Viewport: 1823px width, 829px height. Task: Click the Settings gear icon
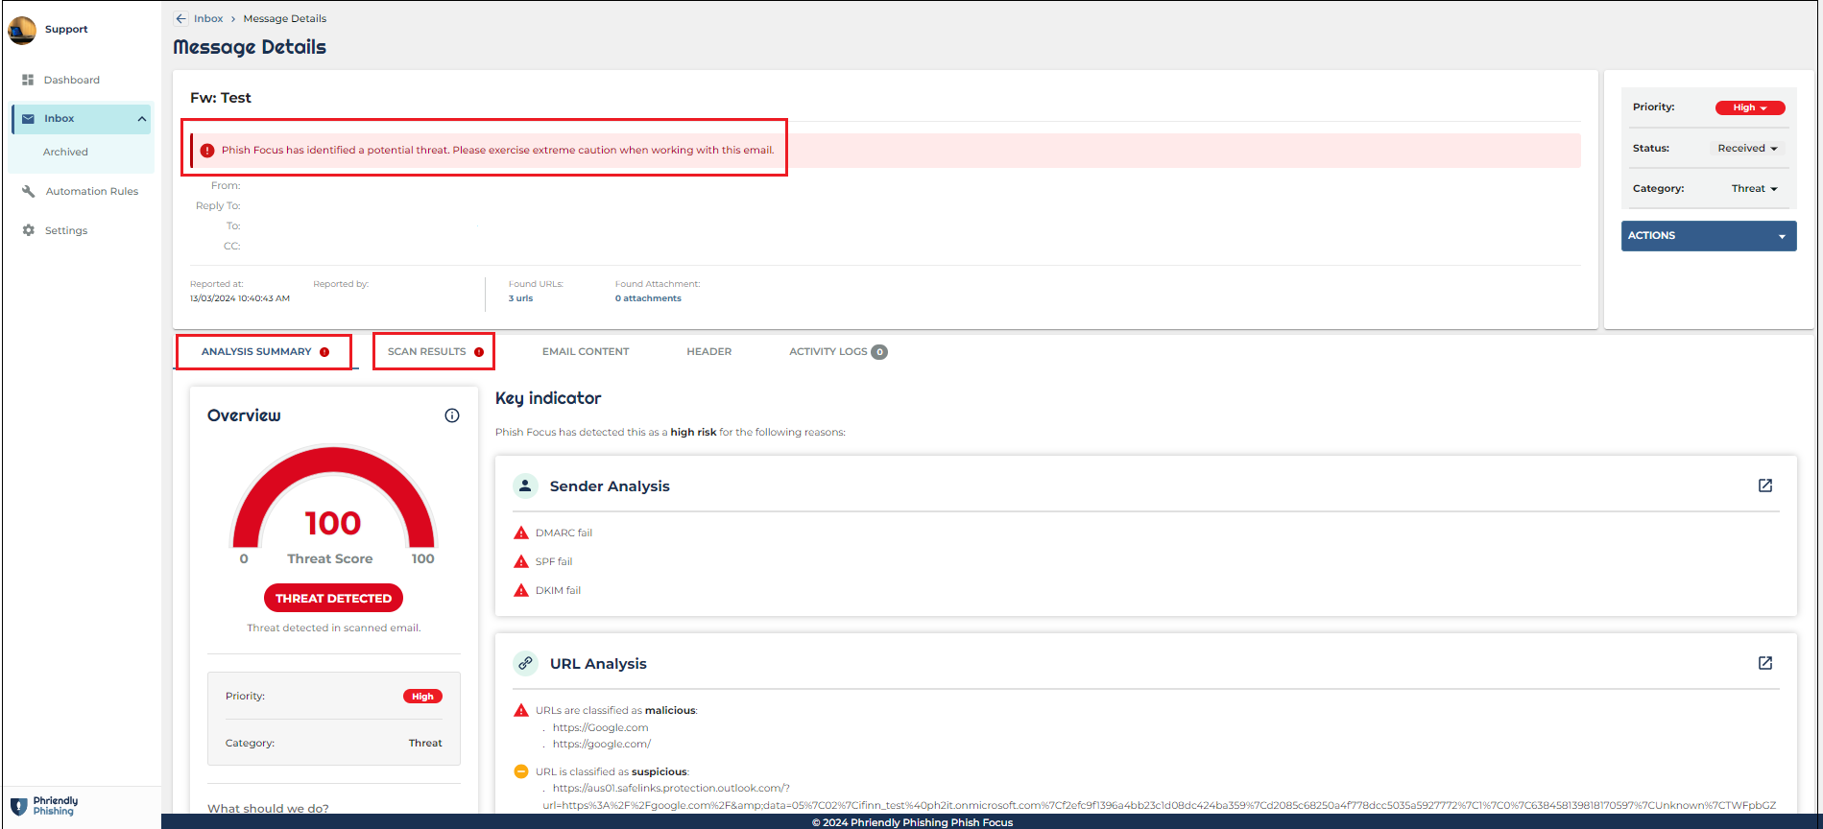(28, 230)
